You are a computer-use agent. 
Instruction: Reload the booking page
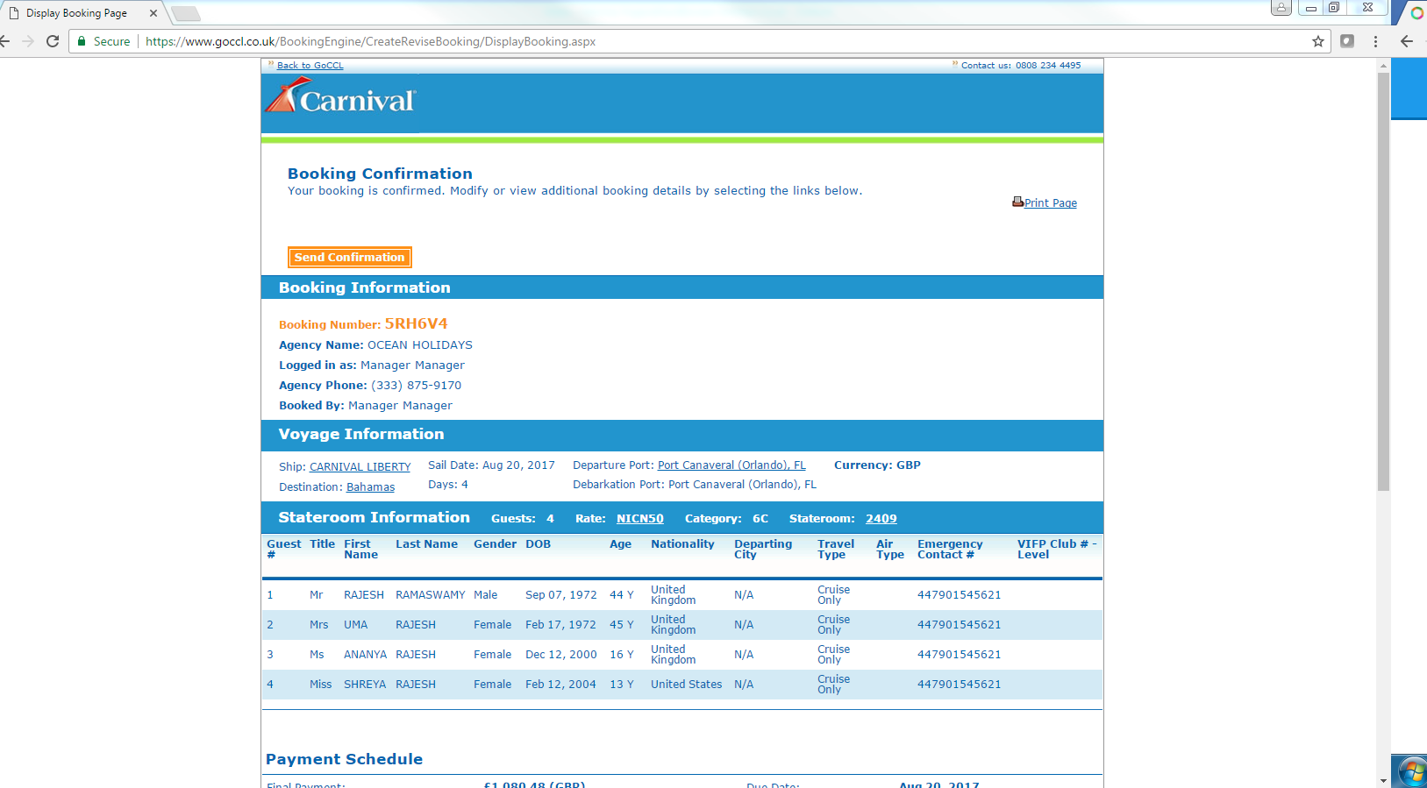53,41
